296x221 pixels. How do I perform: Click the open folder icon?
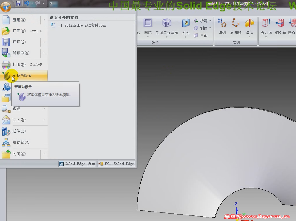pyautogui.click(x=6, y=31)
